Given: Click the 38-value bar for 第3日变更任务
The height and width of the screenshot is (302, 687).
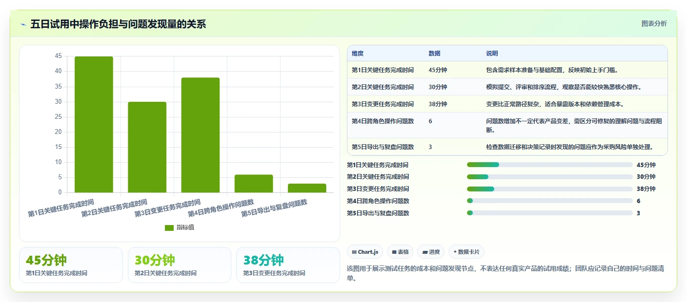Looking at the screenshot, I should pyautogui.click(x=200, y=135).
